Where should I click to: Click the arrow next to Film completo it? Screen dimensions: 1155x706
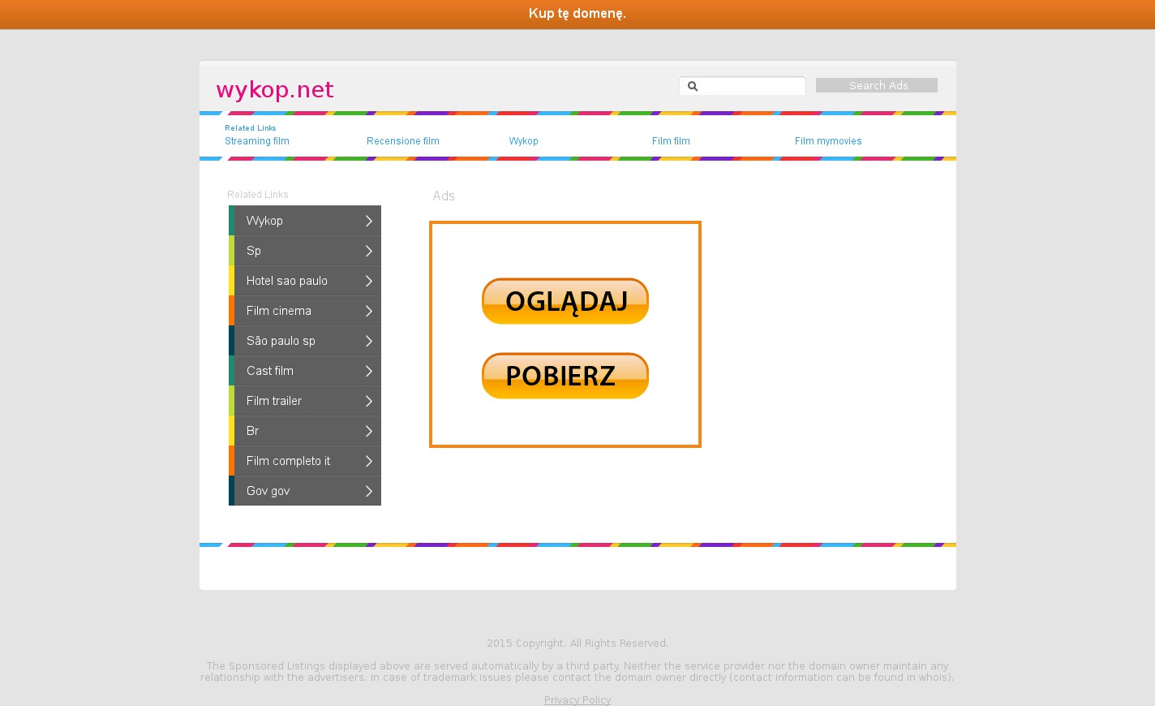pyautogui.click(x=368, y=461)
